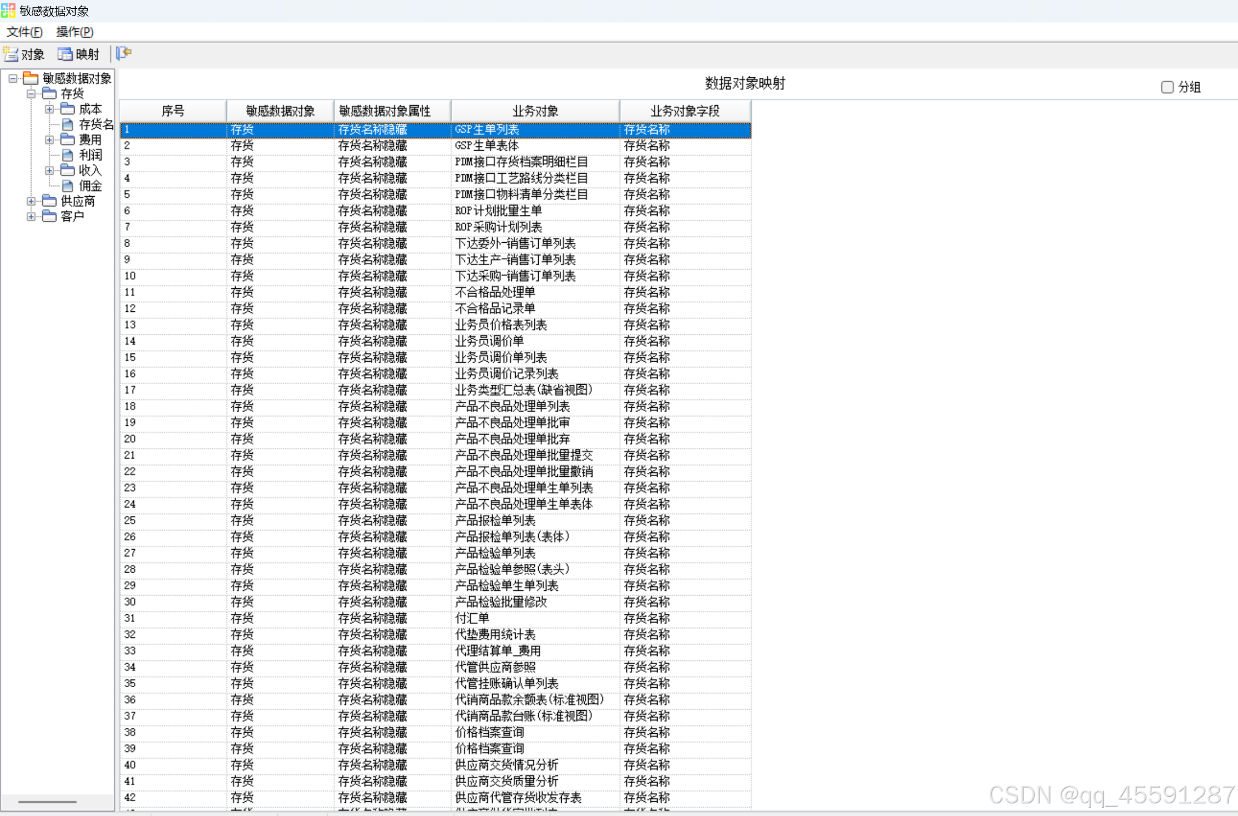Click the 序号 column header
This screenshot has height=816, width=1238.
[x=173, y=111]
